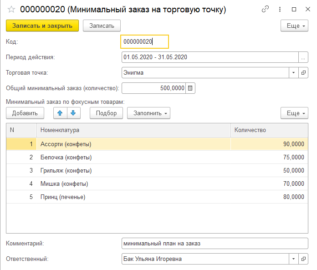Image resolution: width=317 pixels, height=270 pixels.
Task: Select row Принц (печенье)
Action: 157,197
